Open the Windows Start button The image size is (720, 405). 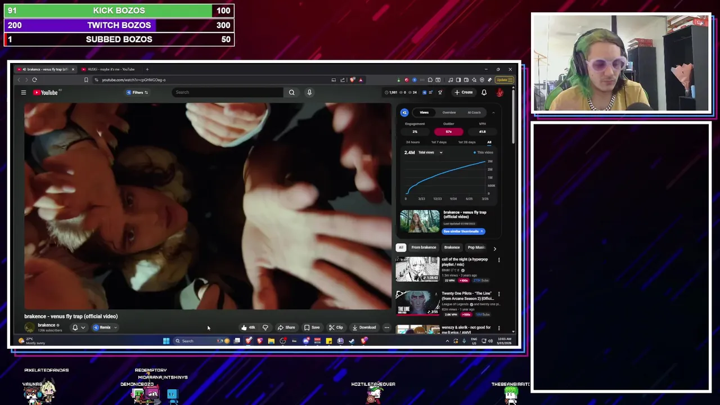coord(166,341)
